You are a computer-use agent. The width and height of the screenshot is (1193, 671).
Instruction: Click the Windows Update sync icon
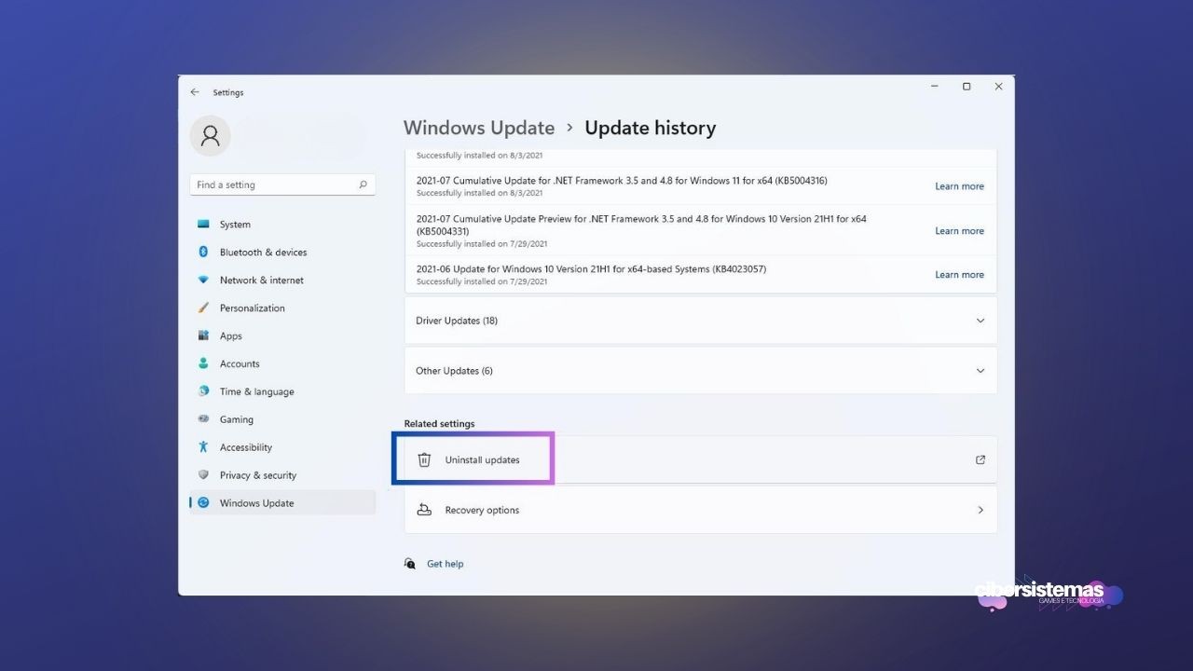pyautogui.click(x=203, y=502)
